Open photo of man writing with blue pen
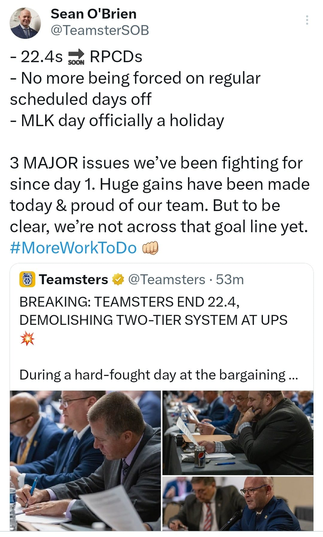The width and height of the screenshot is (323, 537). 85,460
